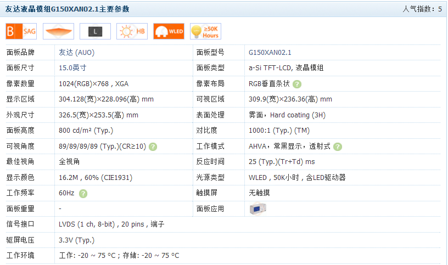The width and height of the screenshot is (448, 265).
Task: Click help icon after AHVA working mode
Action: (338, 146)
